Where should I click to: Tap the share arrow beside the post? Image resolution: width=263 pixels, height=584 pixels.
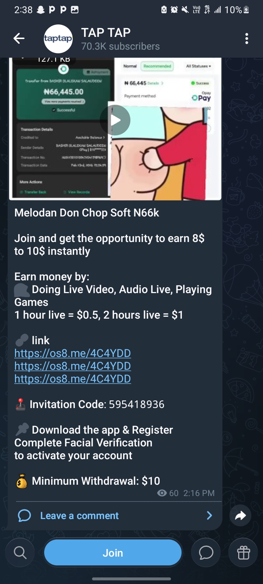(x=240, y=515)
